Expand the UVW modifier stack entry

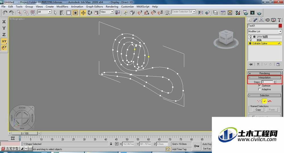(x=254, y=37)
